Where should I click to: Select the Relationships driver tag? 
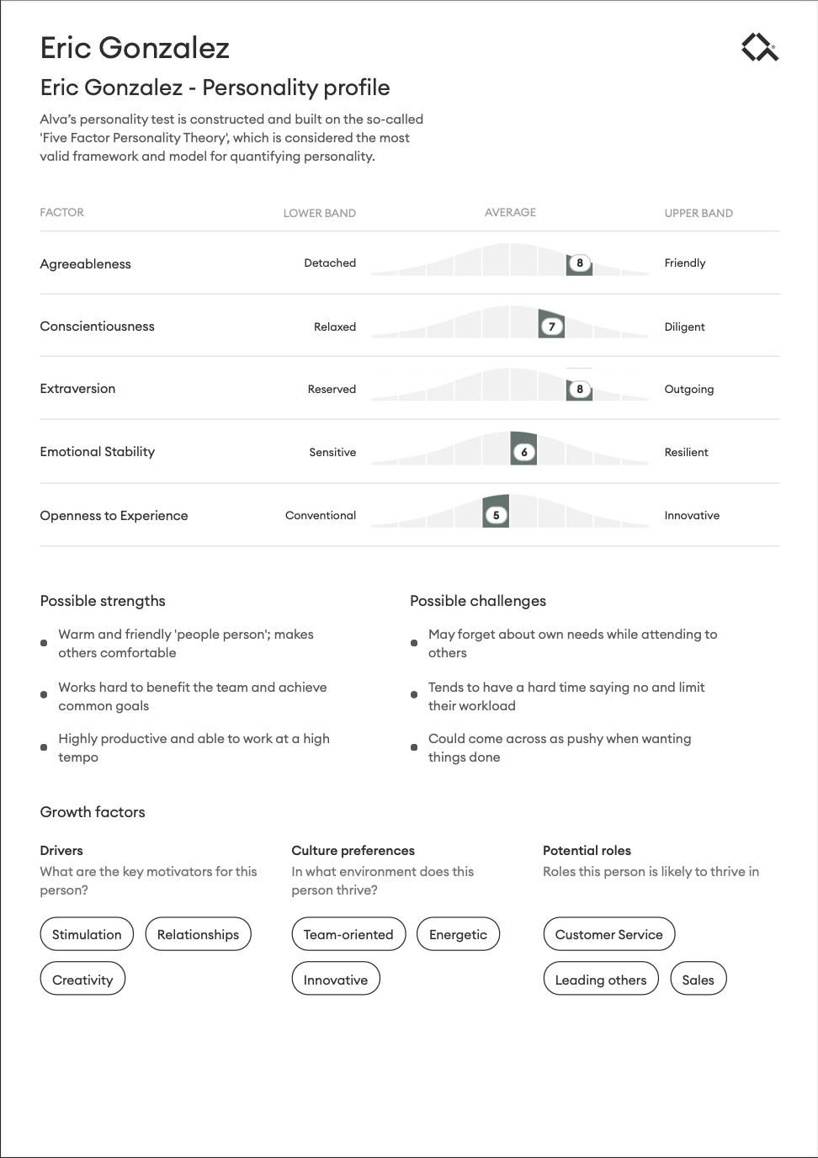(198, 934)
